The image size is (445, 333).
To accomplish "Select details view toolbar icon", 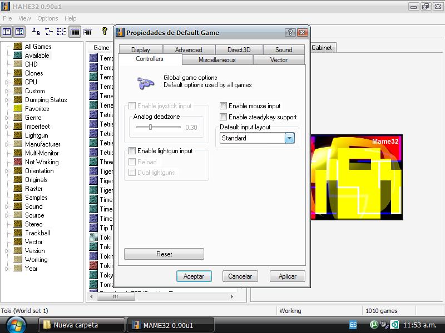I will (75, 32).
